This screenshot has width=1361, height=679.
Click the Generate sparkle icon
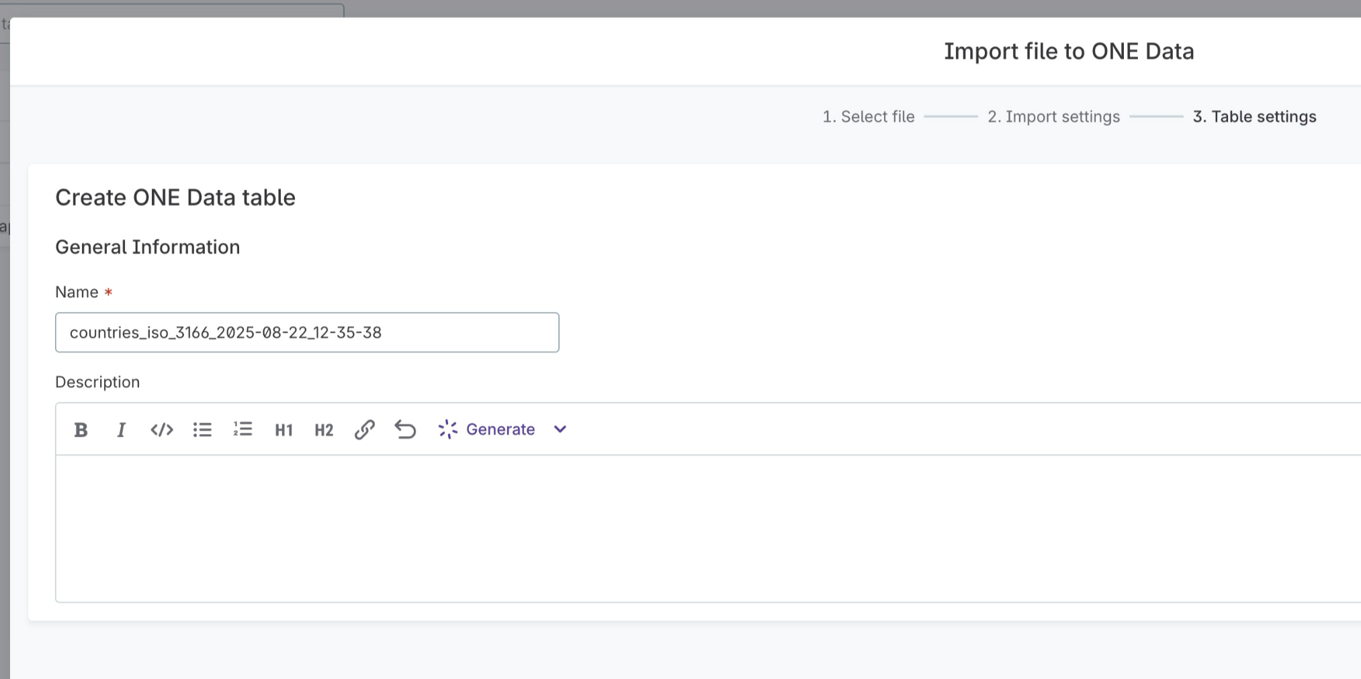pyautogui.click(x=447, y=429)
